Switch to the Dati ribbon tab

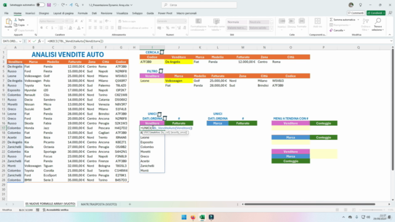click(x=94, y=13)
